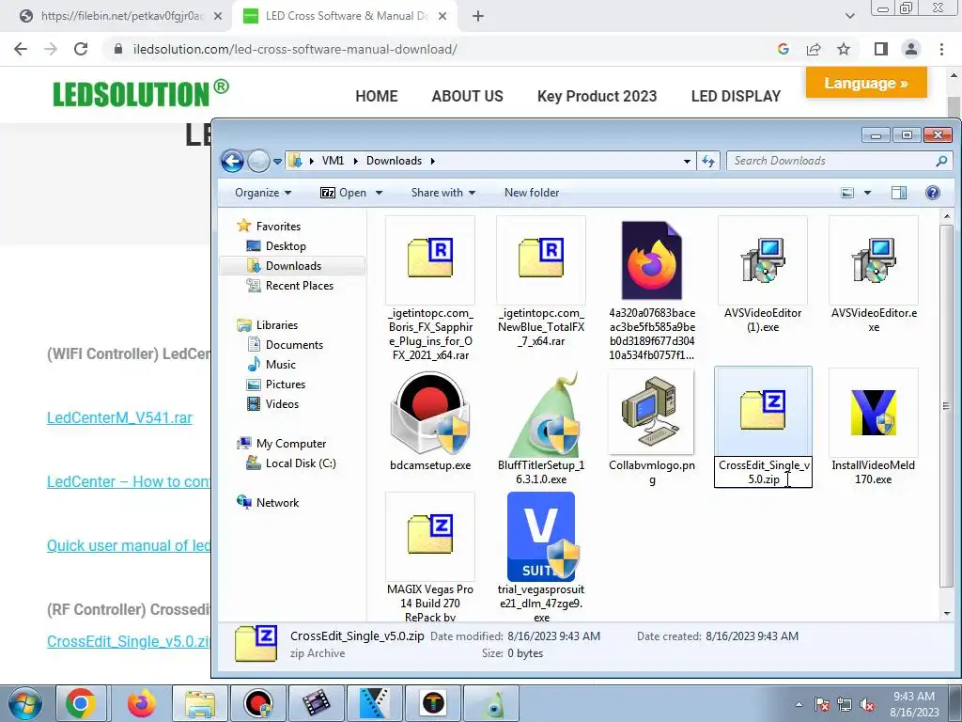
Task: Reload the page in Chrome
Action: [81, 49]
